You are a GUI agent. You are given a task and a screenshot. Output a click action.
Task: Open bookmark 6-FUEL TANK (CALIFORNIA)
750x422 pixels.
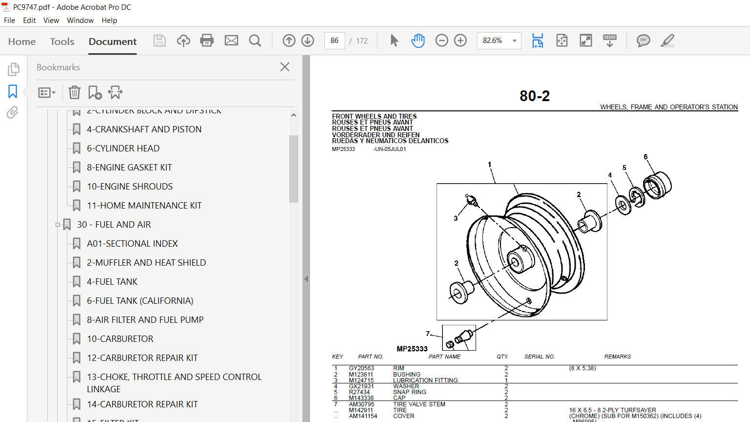coord(140,301)
